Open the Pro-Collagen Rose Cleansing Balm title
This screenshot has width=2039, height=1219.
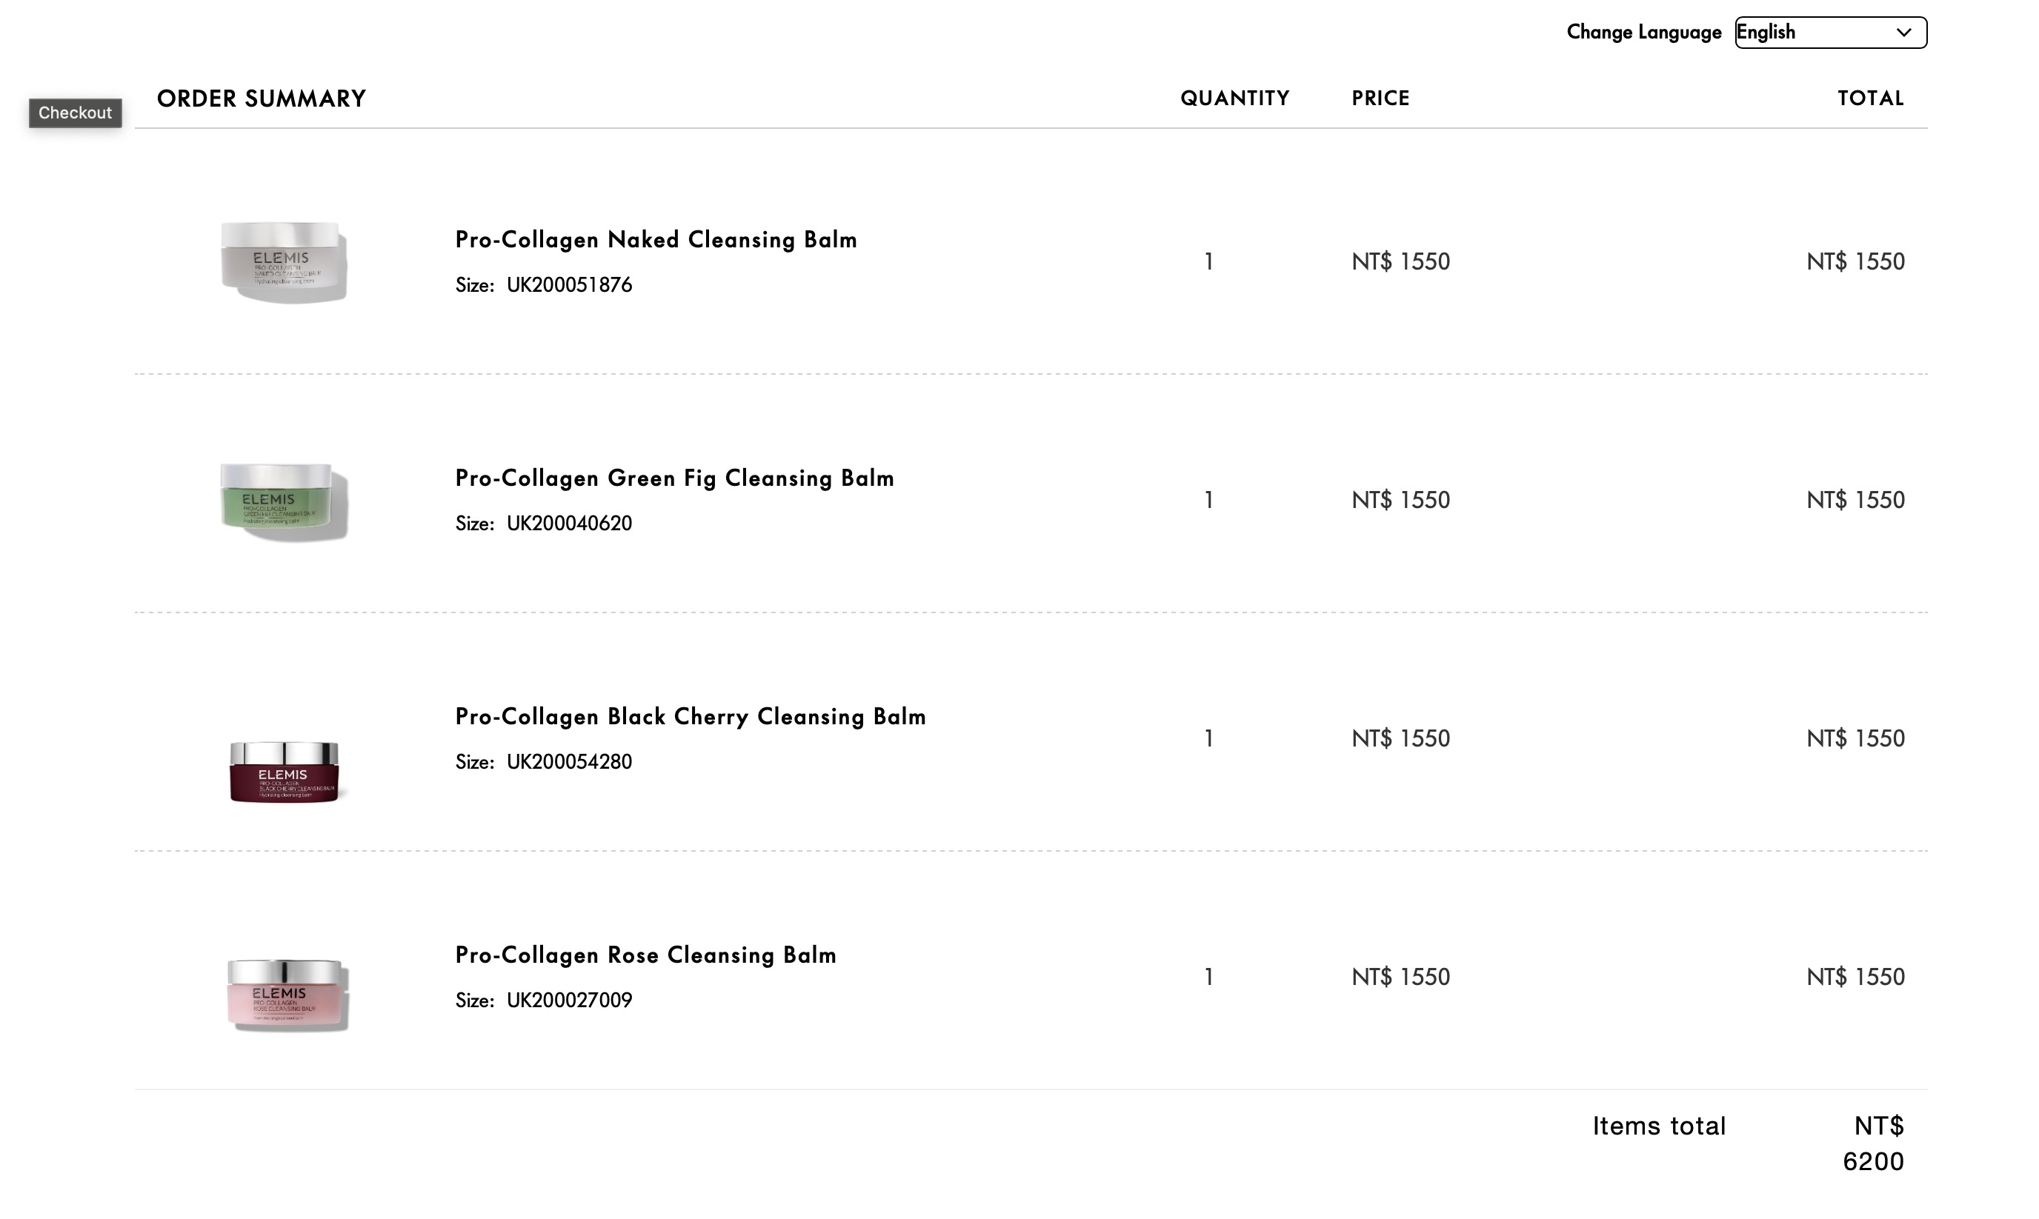[x=645, y=955]
